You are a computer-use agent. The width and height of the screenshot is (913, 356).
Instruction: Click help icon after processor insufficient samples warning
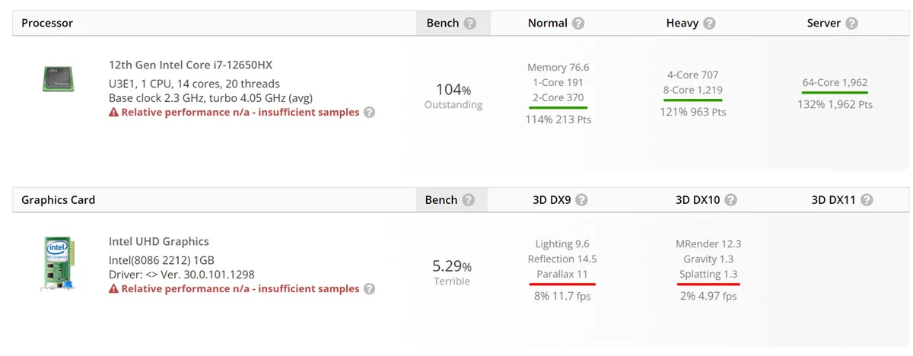(x=369, y=113)
